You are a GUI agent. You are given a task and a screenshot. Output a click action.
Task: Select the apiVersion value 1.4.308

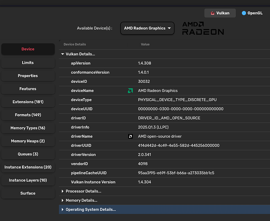[x=145, y=63]
